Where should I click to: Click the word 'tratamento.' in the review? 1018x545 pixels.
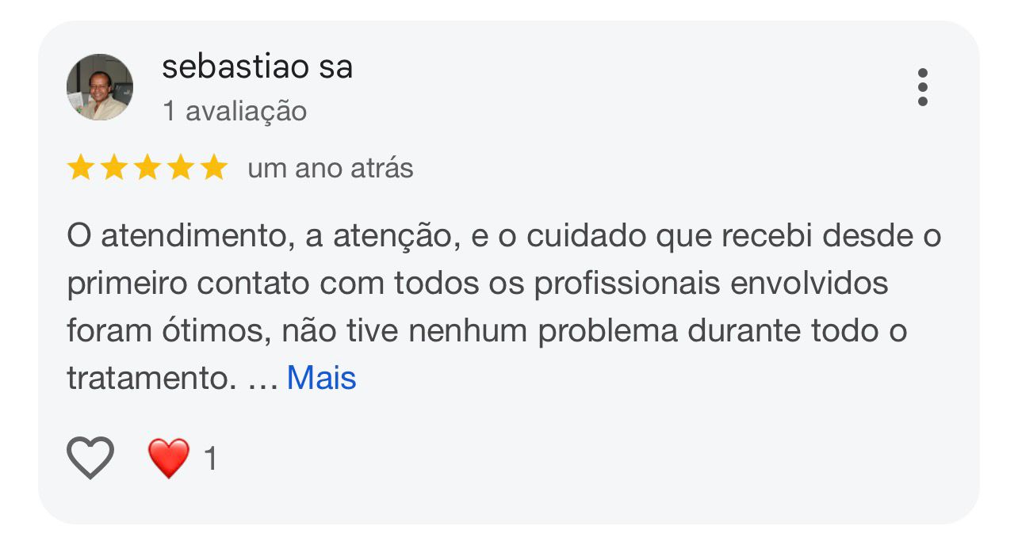point(152,379)
